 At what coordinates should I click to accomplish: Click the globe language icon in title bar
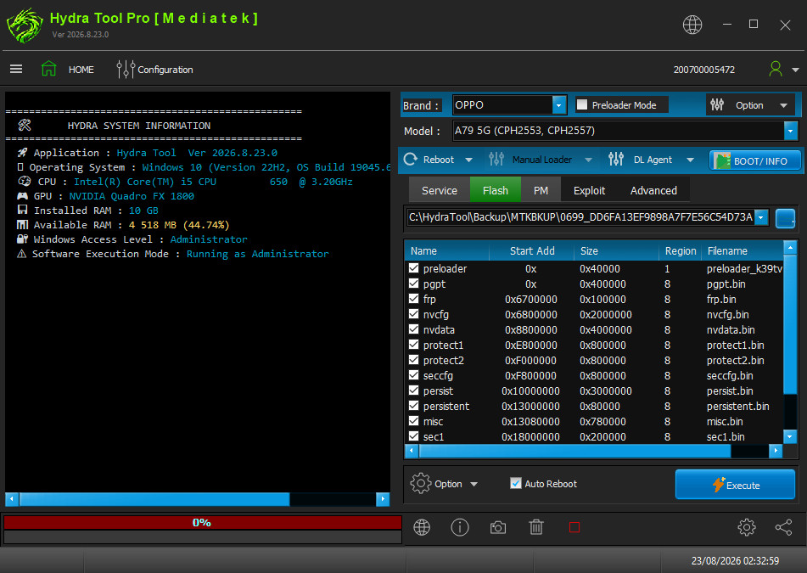pos(692,25)
